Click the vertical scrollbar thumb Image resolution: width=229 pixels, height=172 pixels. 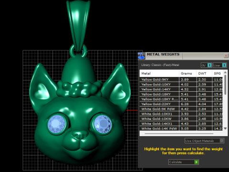click(225, 85)
